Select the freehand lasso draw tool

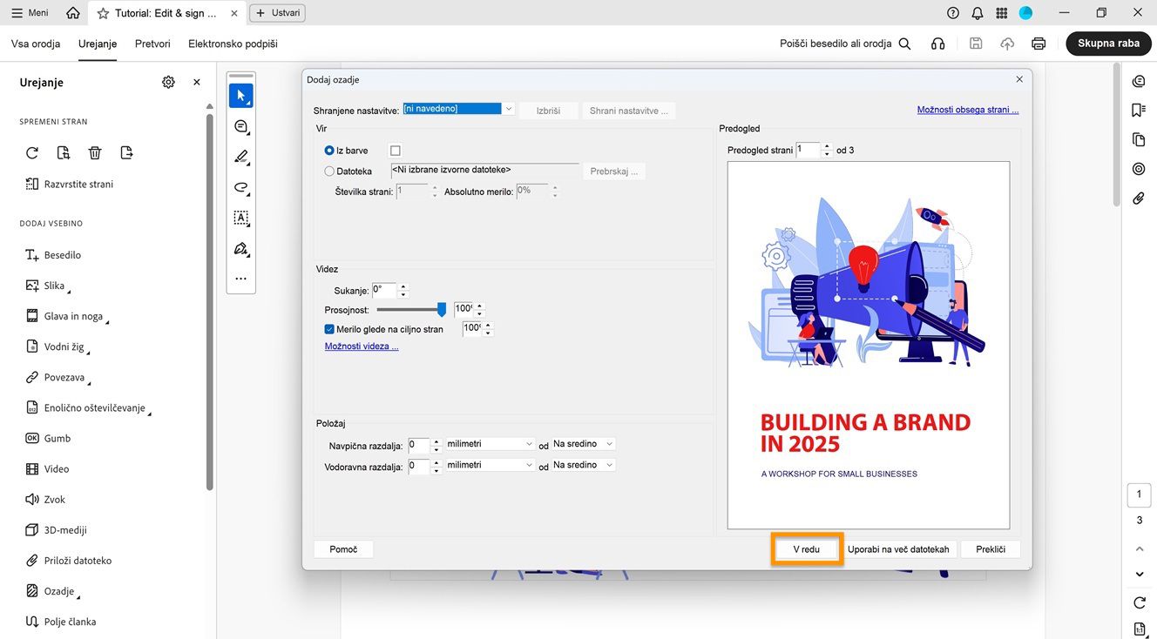click(241, 187)
